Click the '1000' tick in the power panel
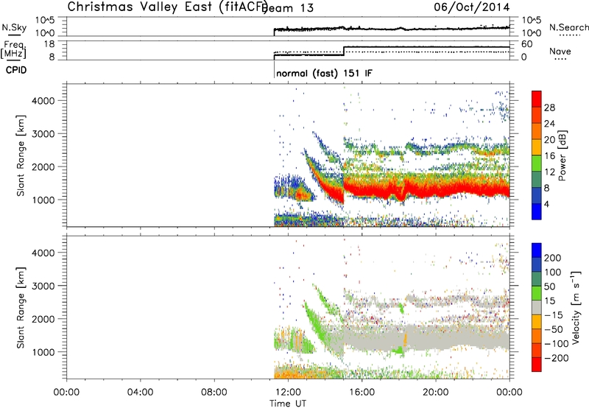 [43, 200]
